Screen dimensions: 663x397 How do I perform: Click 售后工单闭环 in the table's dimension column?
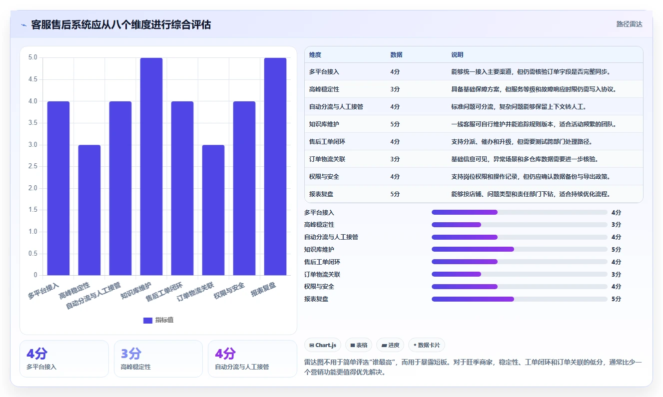327,142
